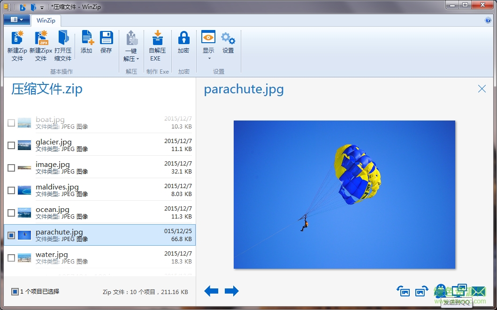Open the quick access toolbar dropdown
This screenshot has width=497, height=310.
(42, 7)
